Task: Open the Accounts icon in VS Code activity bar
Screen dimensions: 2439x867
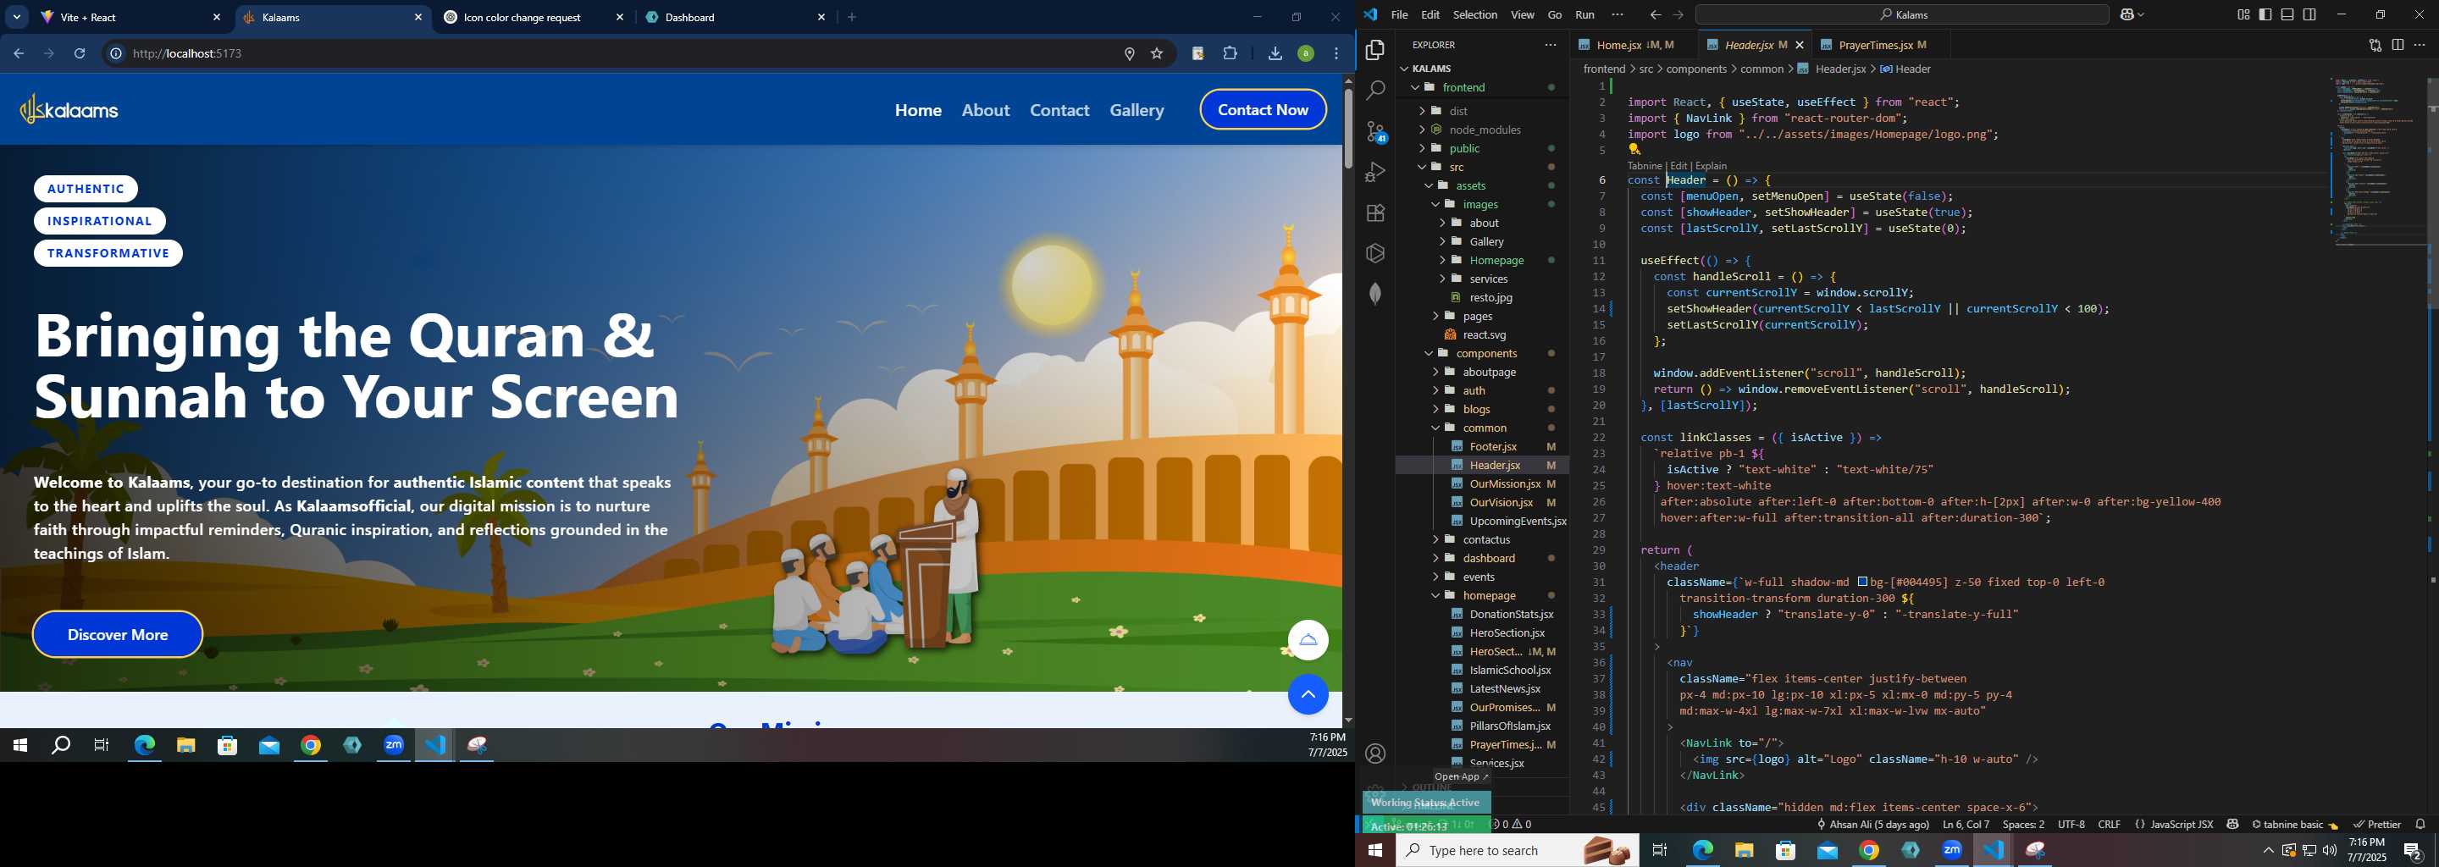Action: [1374, 754]
